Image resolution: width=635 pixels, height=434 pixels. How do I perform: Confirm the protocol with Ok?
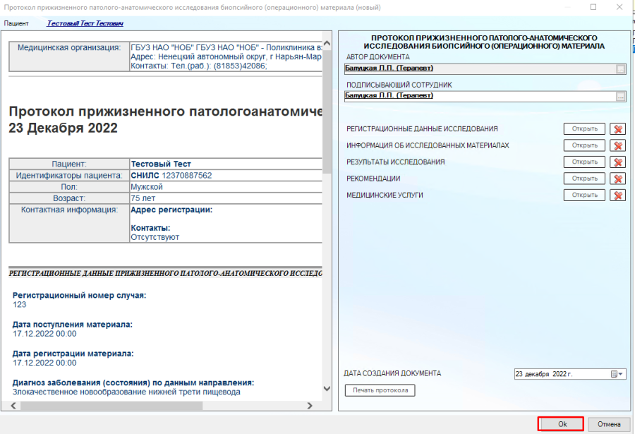[561, 424]
